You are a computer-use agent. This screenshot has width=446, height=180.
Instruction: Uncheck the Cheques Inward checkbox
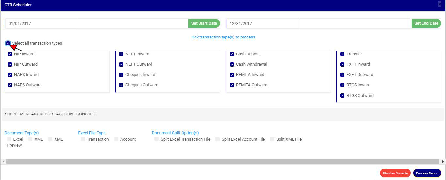pyautogui.click(x=121, y=75)
